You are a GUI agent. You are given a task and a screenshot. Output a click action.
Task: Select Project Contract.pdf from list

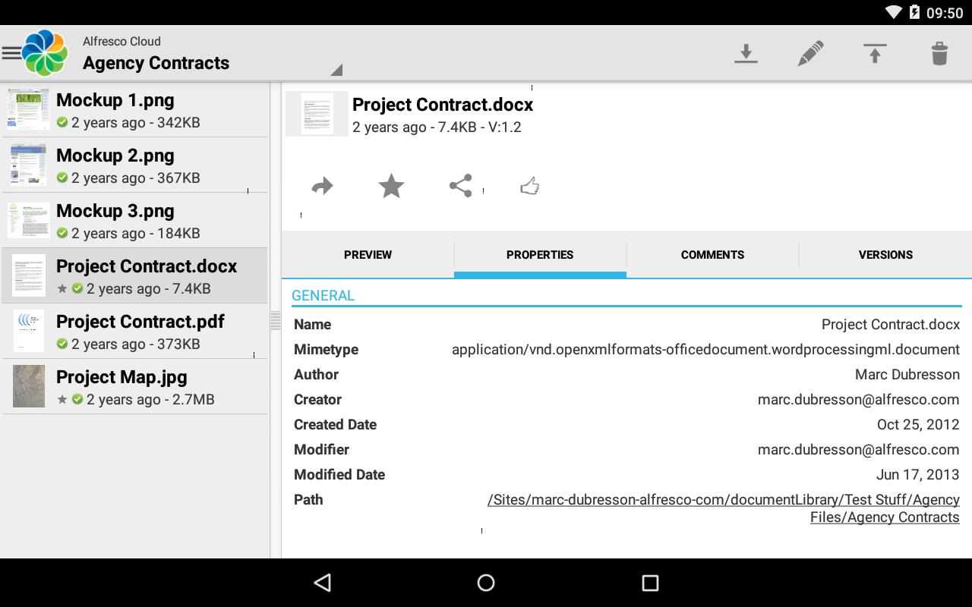point(134,332)
